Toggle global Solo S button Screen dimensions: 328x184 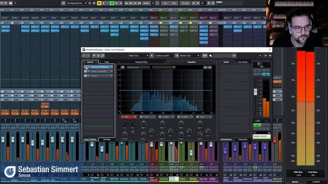tap(104, 3)
